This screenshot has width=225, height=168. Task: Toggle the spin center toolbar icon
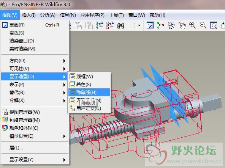click(x=160, y=25)
